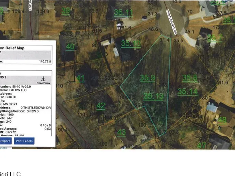Click the 45.1 dimension label
Screen dimensions: 235x176
pyautogui.click(x=190, y=32)
